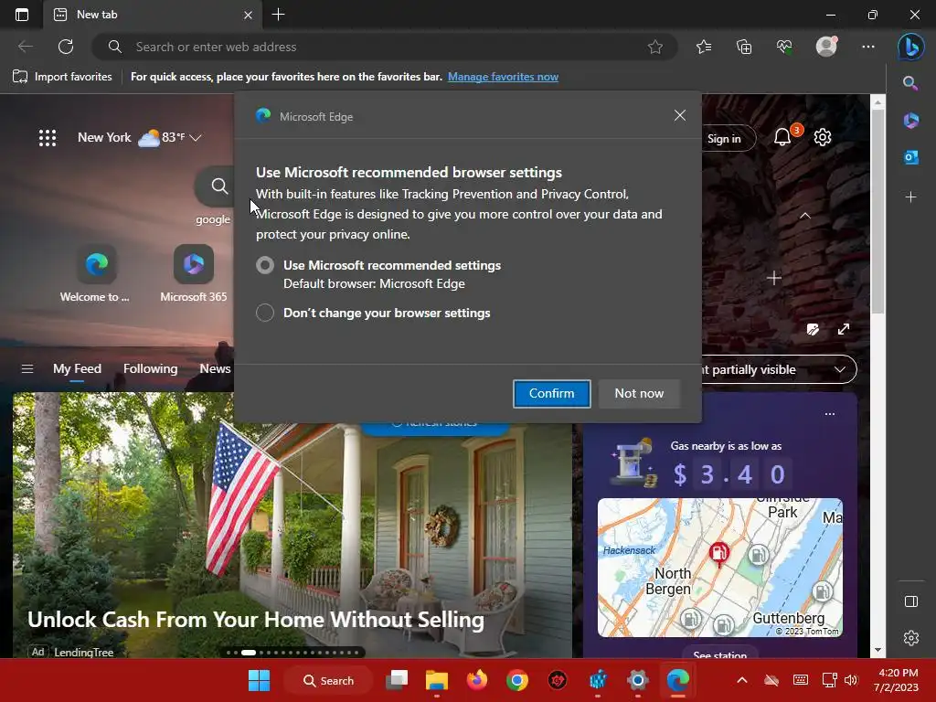Switch to the Following tab
936x702 pixels.
[x=151, y=369]
